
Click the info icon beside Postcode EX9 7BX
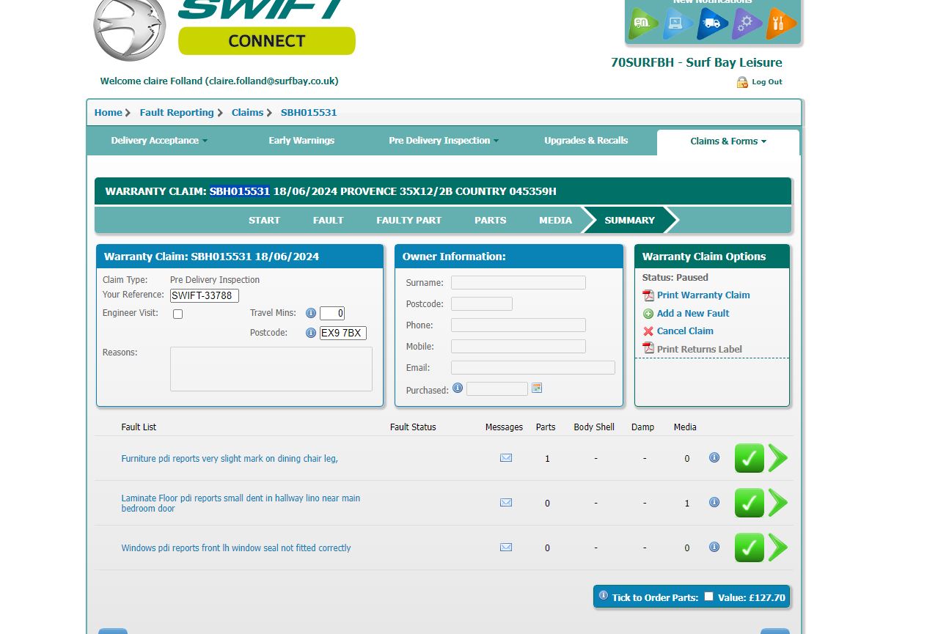click(311, 333)
